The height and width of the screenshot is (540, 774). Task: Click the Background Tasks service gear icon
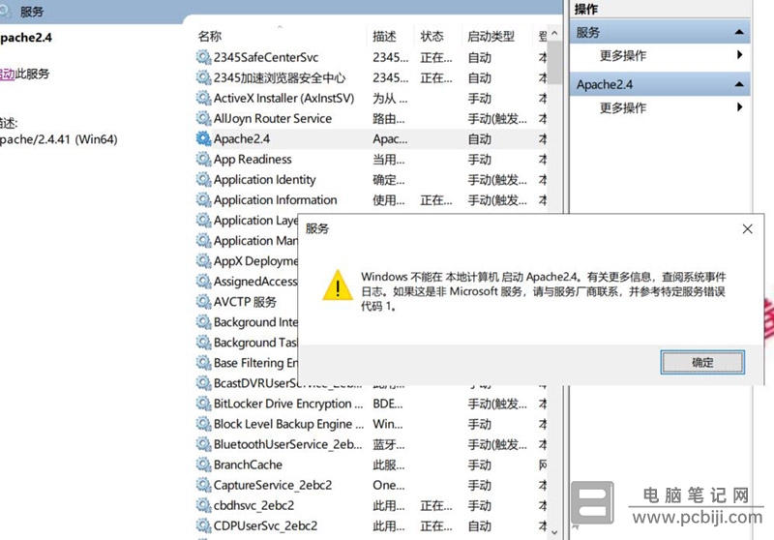(x=203, y=342)
